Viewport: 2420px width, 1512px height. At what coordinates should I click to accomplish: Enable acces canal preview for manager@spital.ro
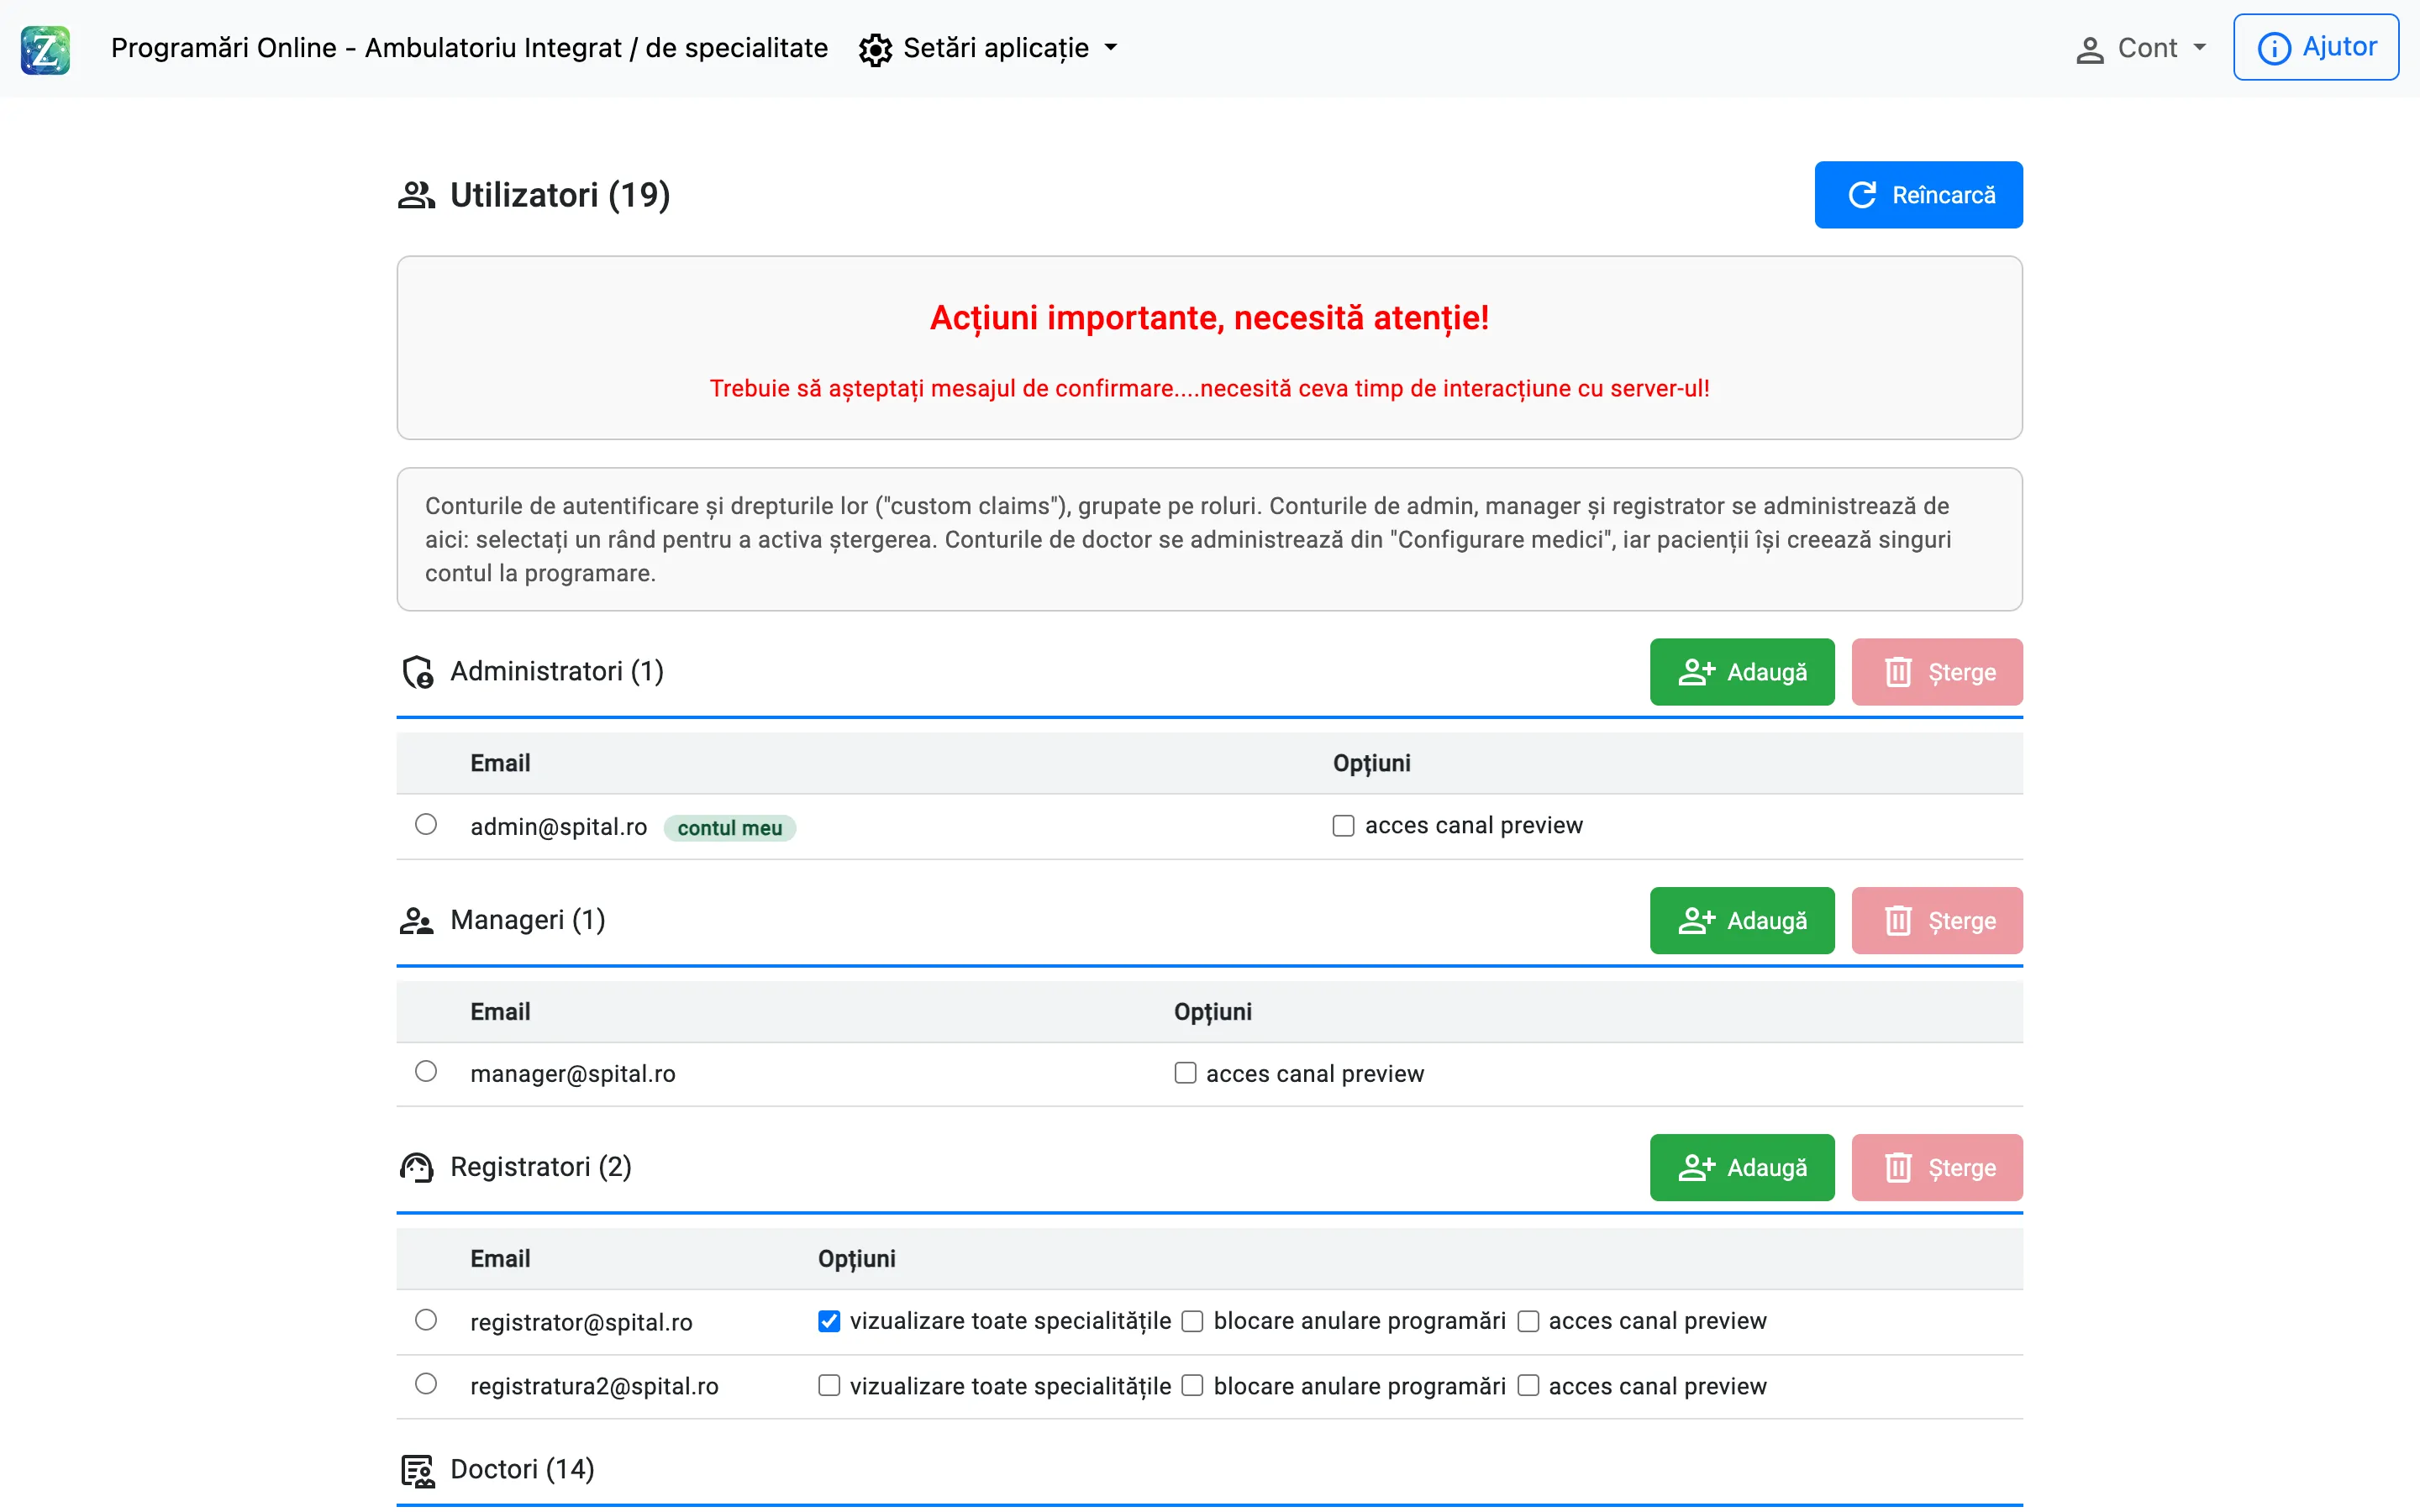tap(1185, 1073)
